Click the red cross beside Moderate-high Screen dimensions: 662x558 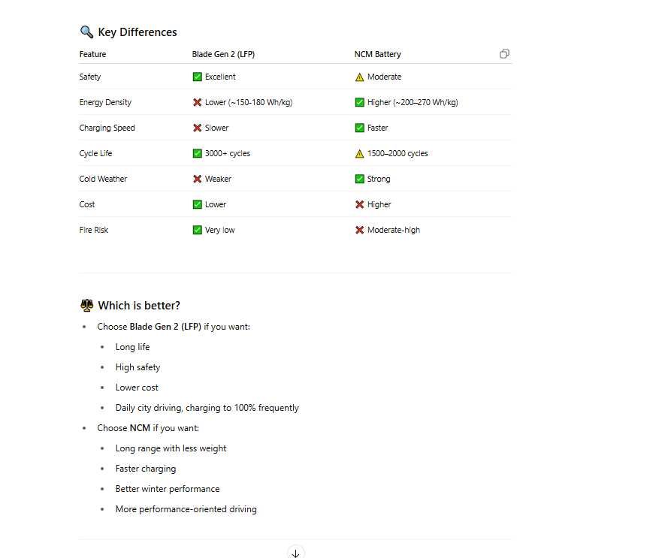pos(360,230)
